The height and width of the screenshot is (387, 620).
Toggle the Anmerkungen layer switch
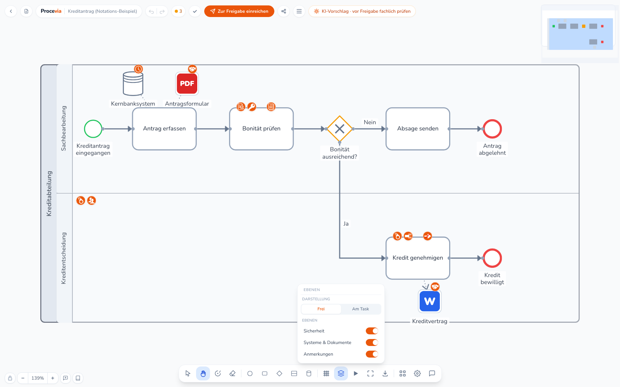click(x=372, y=354)
